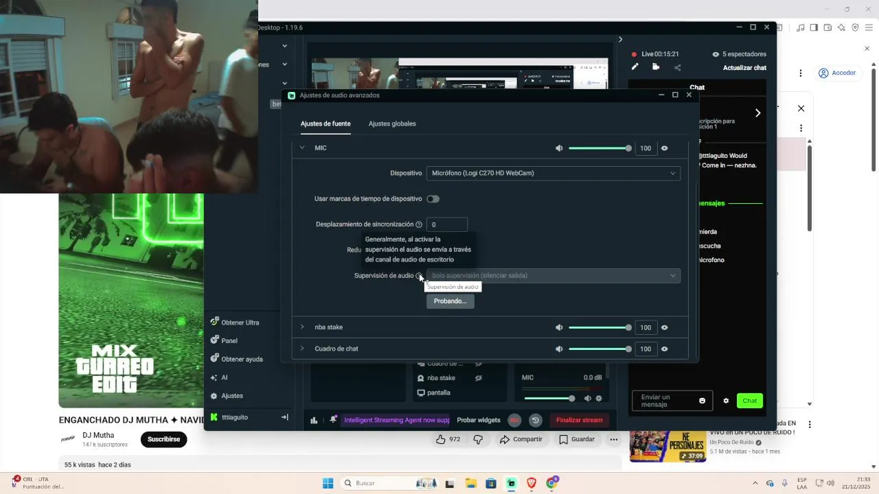Click Finalizar stream button

coord(580,420)
